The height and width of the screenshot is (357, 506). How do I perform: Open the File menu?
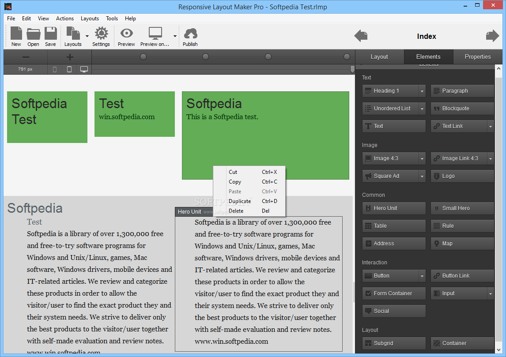click(x=11, y=19)
